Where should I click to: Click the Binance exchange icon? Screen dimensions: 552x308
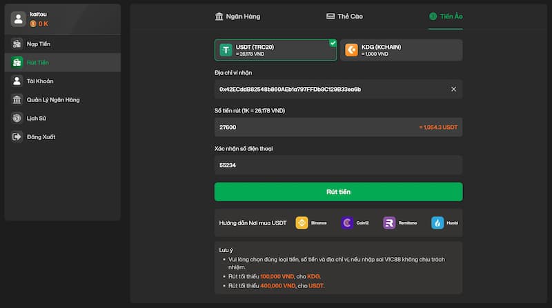(302, 223)
